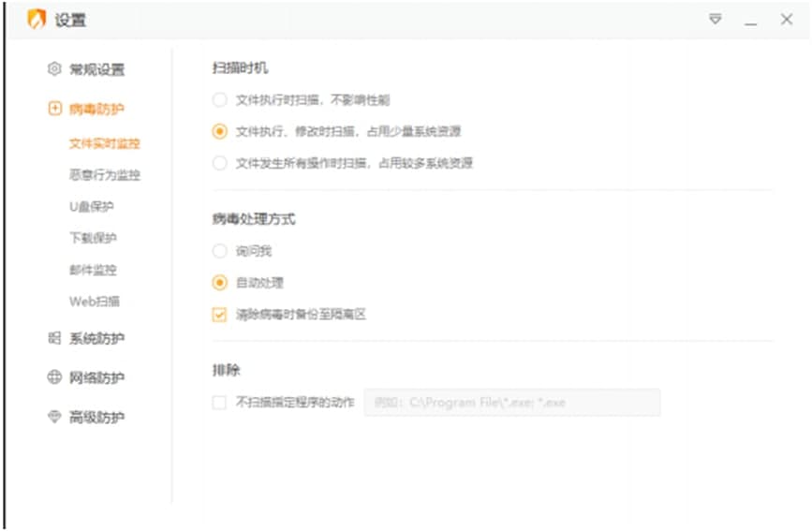Click the 病毒处理方式 section heading
Screen dimensions: 812x531
click(254, 219)
